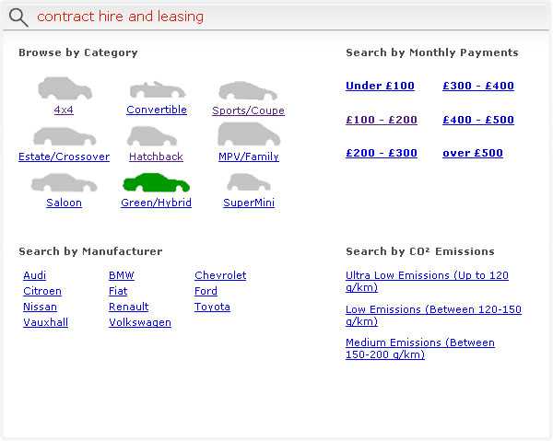Click the green Hybrid car icon
This screenshot has width=553, height=441.
tap(157, 182)
